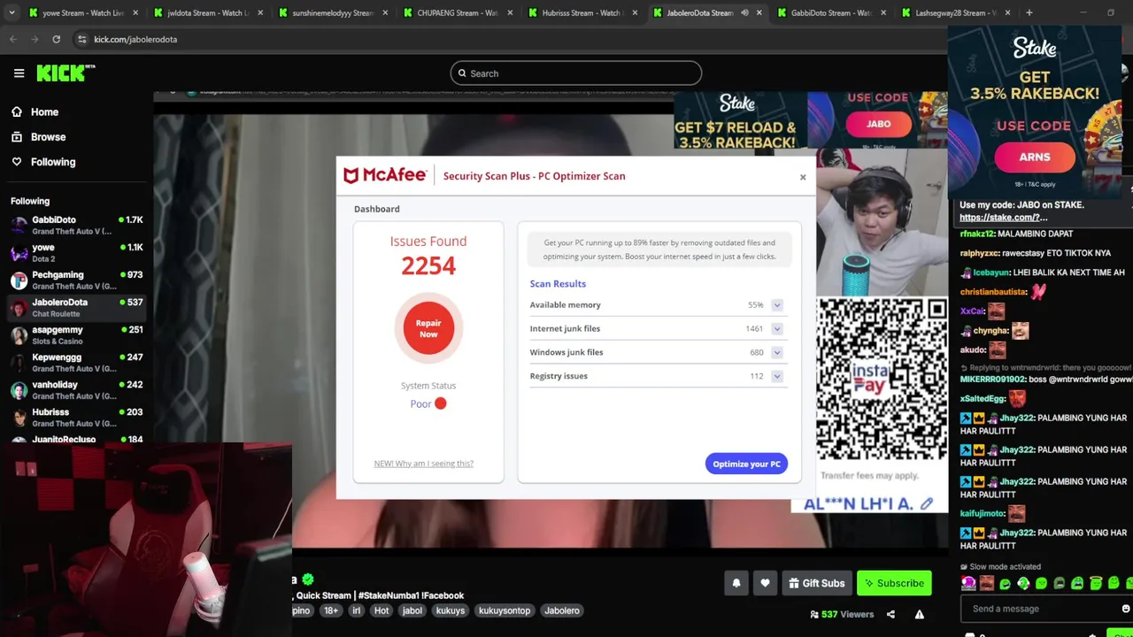Click the 18+ stream tag
The width and height of the screenshot is (1133, 637).
[331, 610]
